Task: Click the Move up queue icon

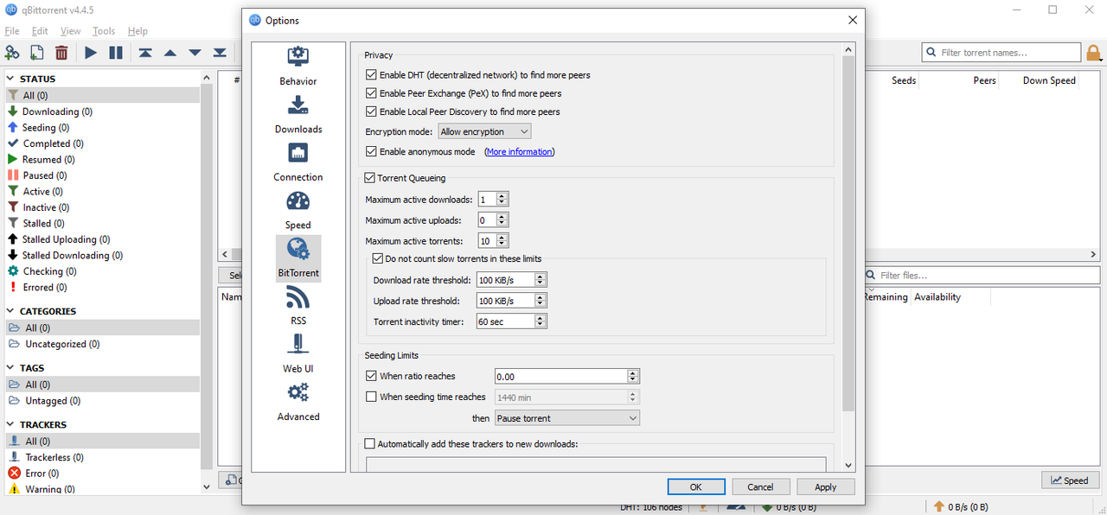Action: [170, 53]
